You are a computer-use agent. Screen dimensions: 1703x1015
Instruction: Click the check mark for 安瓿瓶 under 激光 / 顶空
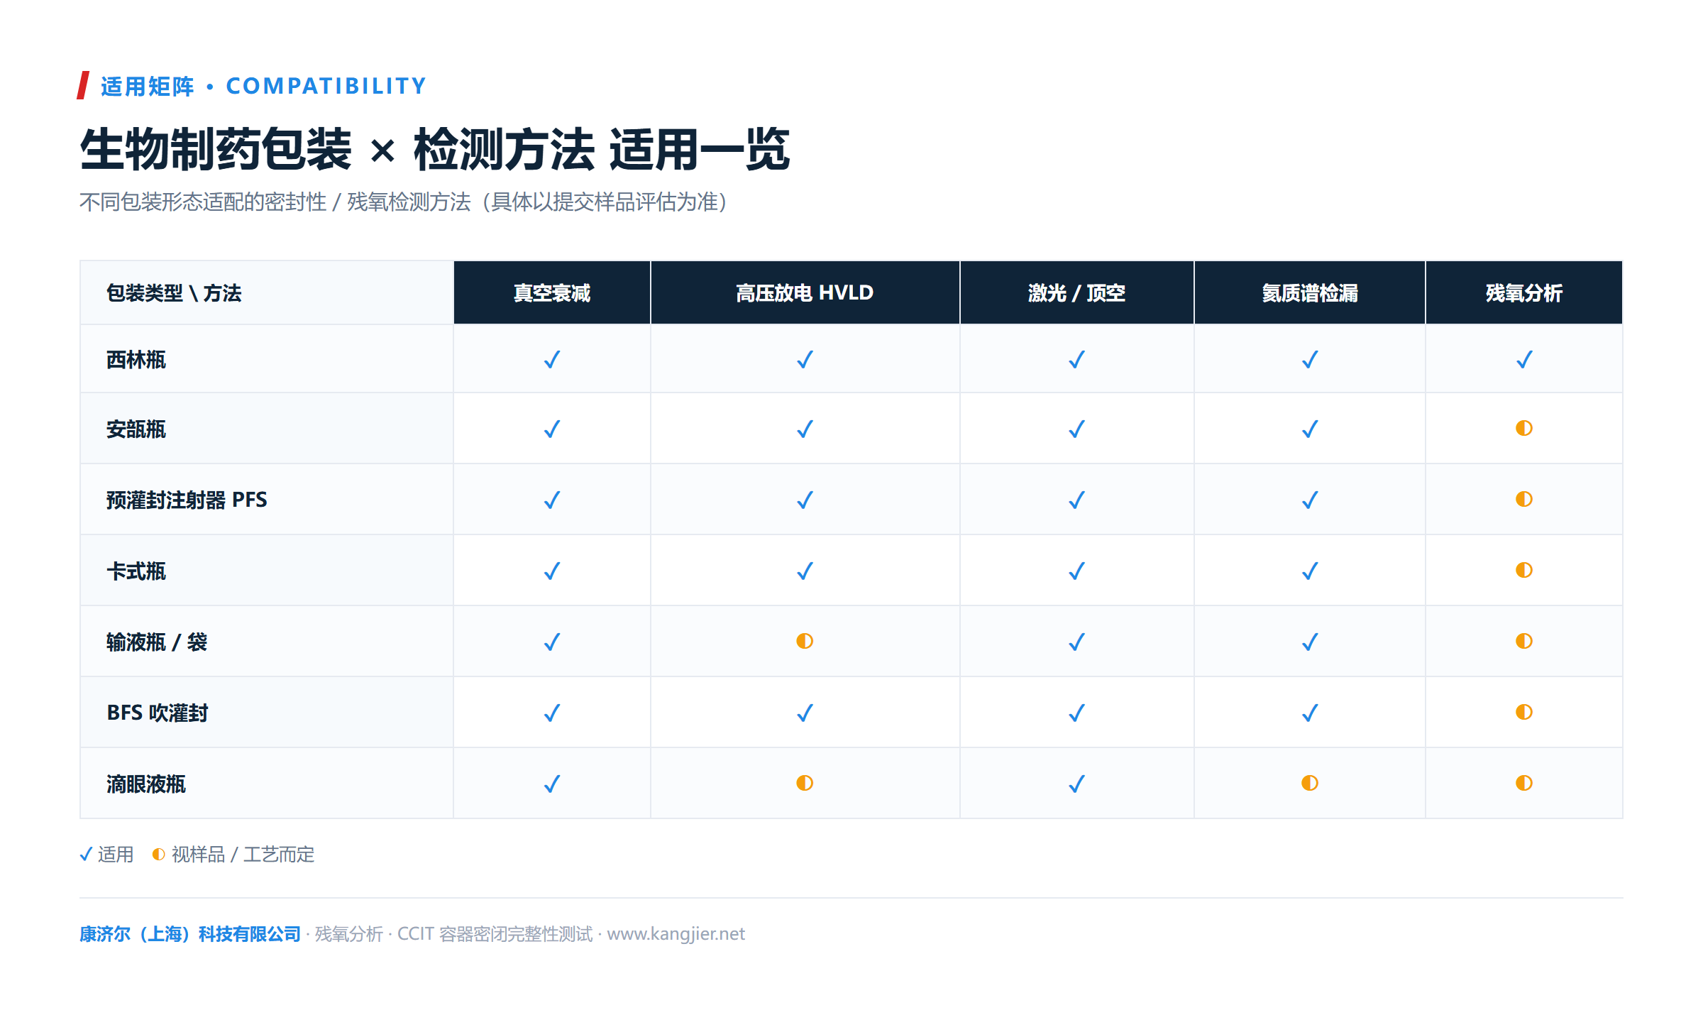click(x=1076, y=429)
